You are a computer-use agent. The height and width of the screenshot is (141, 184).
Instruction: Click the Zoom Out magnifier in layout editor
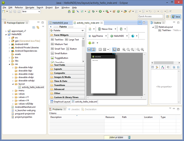pos(138,50)
